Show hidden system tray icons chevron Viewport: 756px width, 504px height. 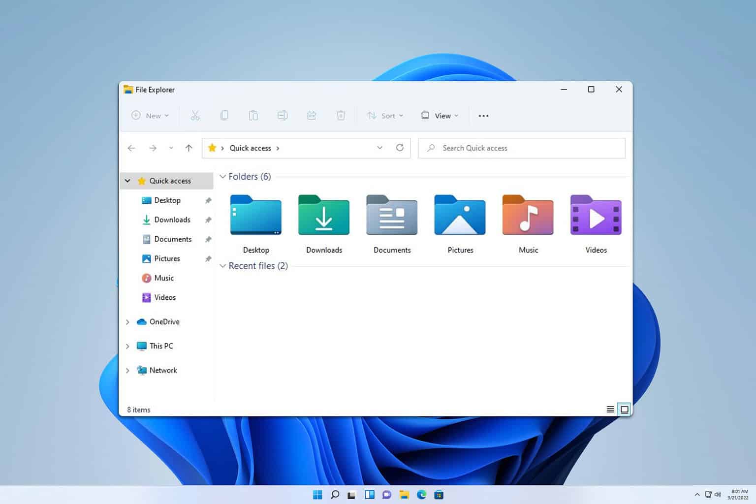(697, 495)
